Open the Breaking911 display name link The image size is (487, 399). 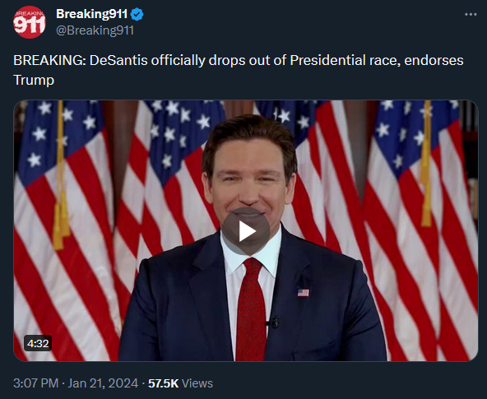pyautogui.click(x=91, y=14)
